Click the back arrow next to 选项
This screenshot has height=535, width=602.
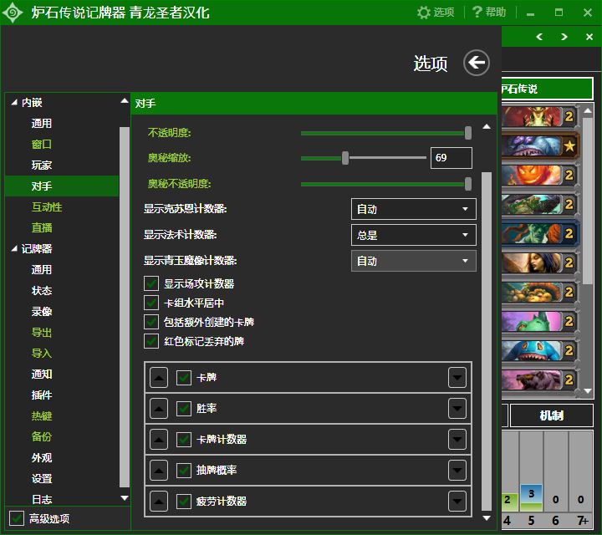476,63
